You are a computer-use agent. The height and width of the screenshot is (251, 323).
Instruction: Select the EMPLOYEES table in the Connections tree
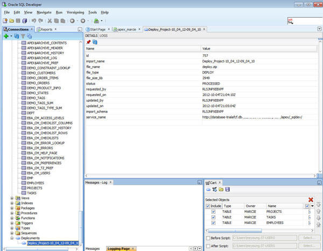(35, 183)
